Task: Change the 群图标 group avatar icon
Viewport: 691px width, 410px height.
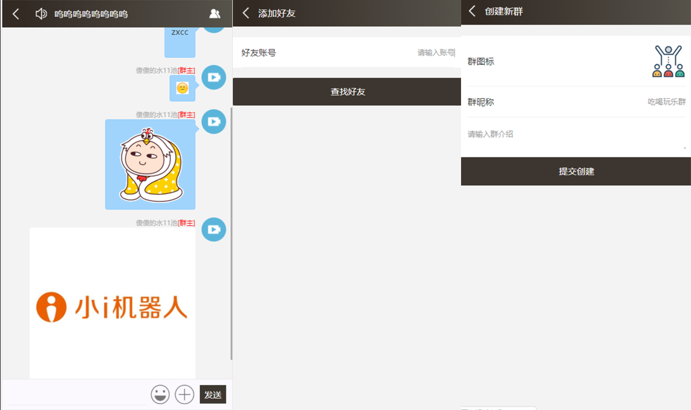Action: point(667,61)
